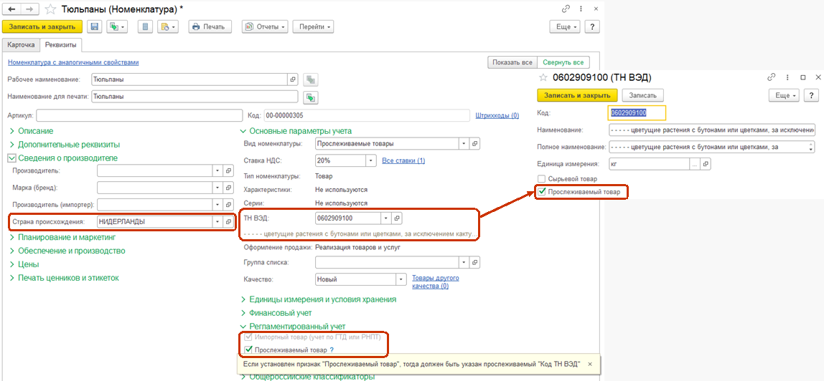Click the back arrow navigation button
This screenshot has width=824, height=381.
(11, 8)
